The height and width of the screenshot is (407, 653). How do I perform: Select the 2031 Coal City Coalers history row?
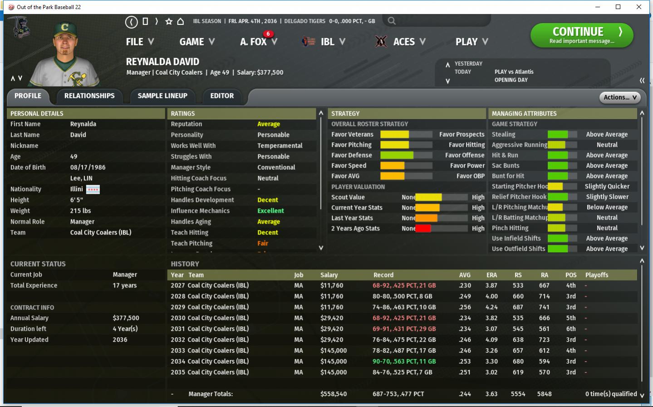[402, 329]
